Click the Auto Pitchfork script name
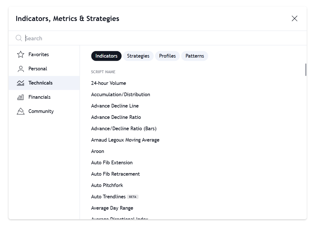The width and height of the screenshot is (314, 225). coord(107,185)
